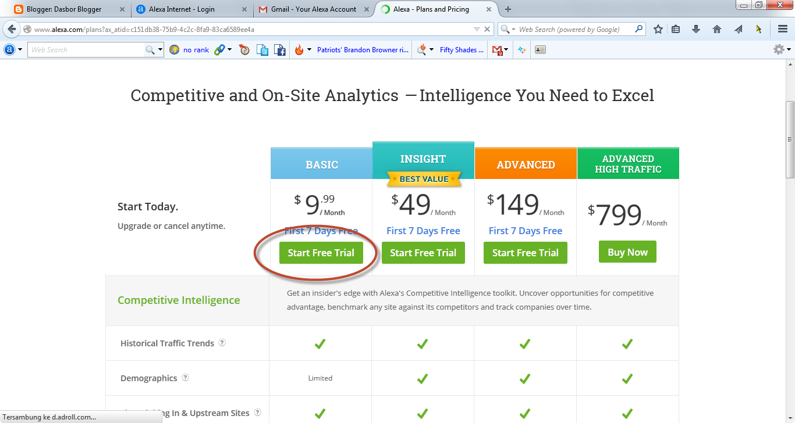This screenshot has width=795, height=423.
Task: Click the paper plane send icon
Action: [x=738, y=29]
